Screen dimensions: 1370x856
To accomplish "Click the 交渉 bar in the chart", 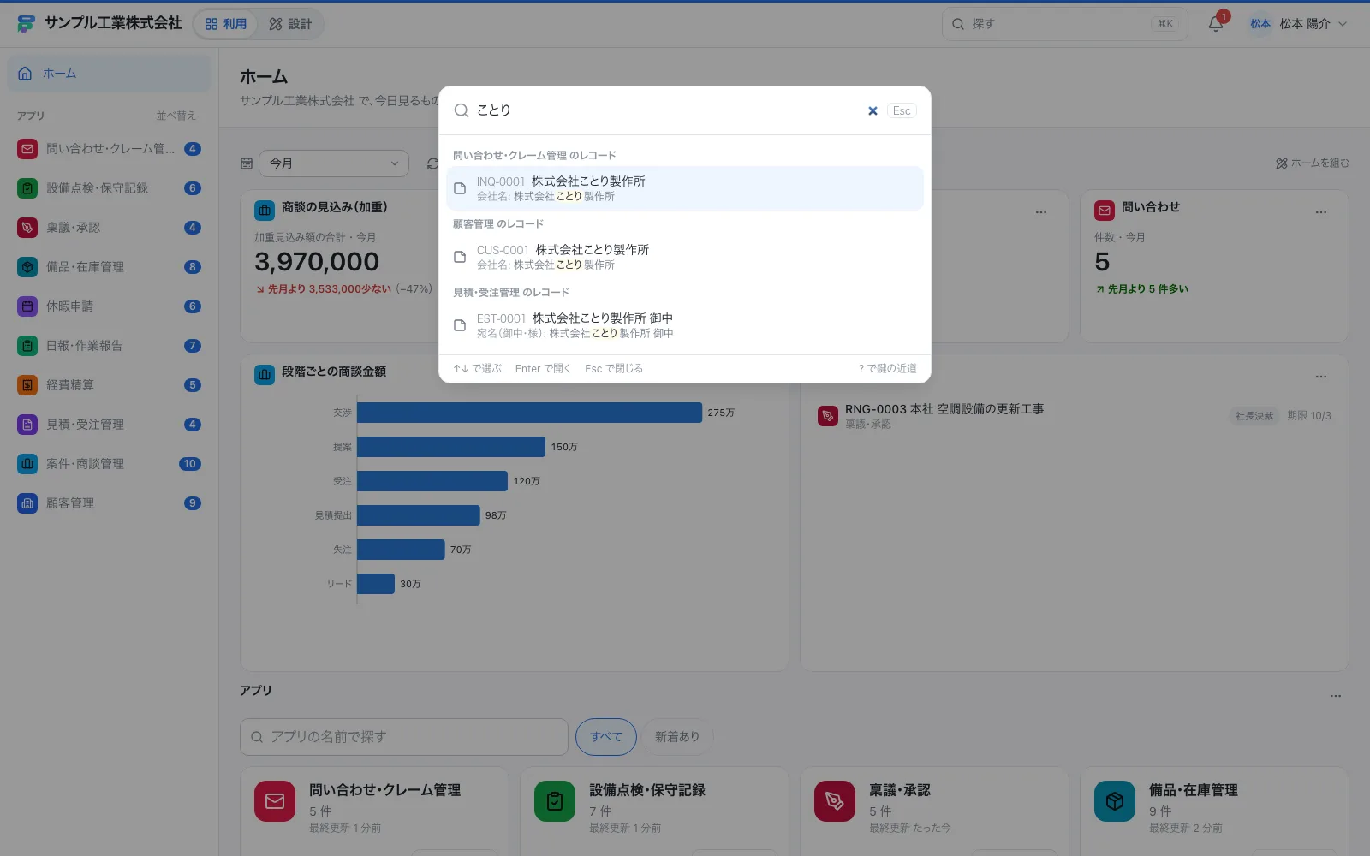I will point(529,413).
